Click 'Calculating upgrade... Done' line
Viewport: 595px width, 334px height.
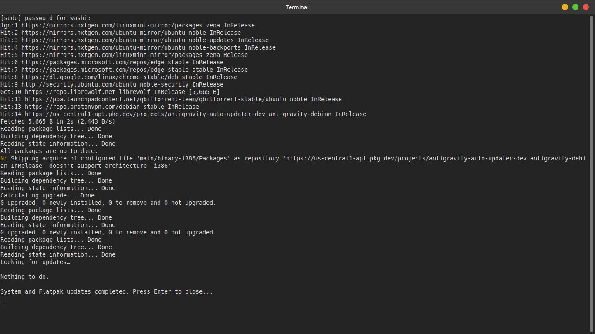pyautogui.click(x=47, y=195)
